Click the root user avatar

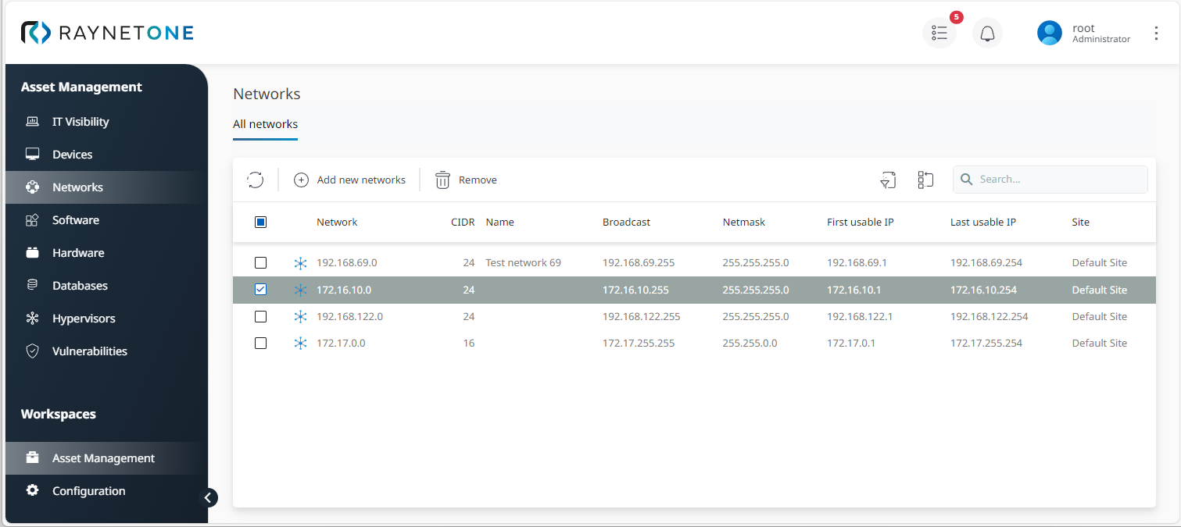click(1049, 33)
